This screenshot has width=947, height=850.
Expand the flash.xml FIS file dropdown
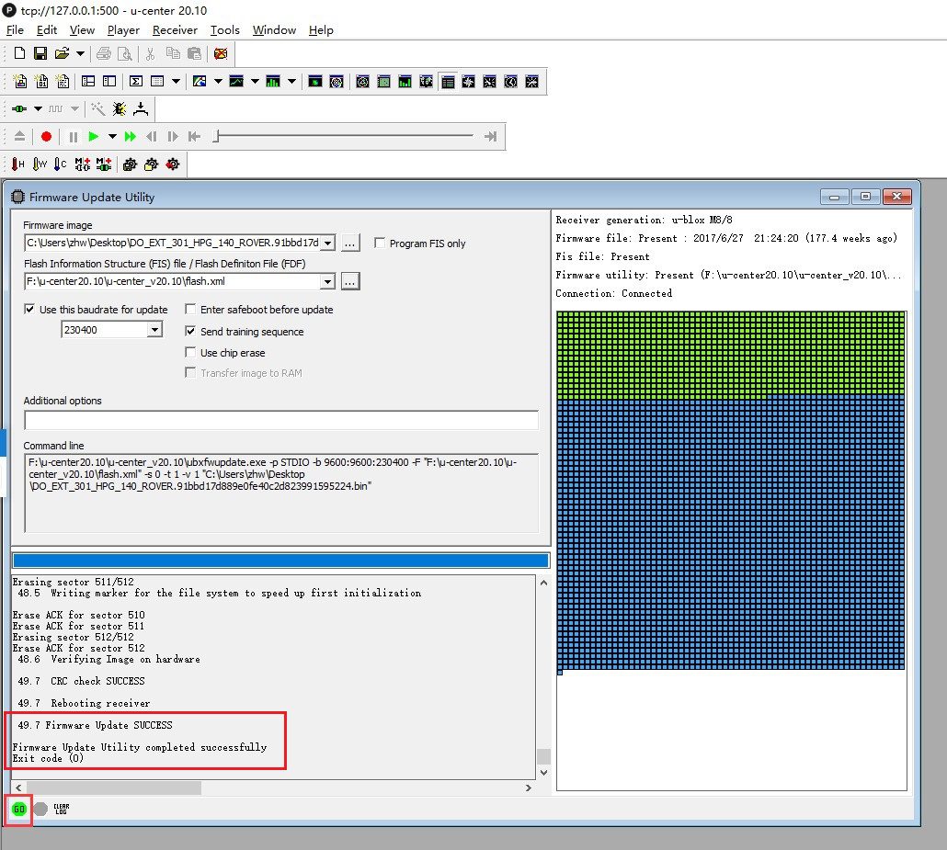327,281
